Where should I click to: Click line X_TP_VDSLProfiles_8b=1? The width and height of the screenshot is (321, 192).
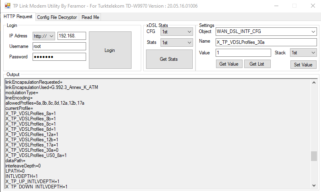(x=31, y=119)
